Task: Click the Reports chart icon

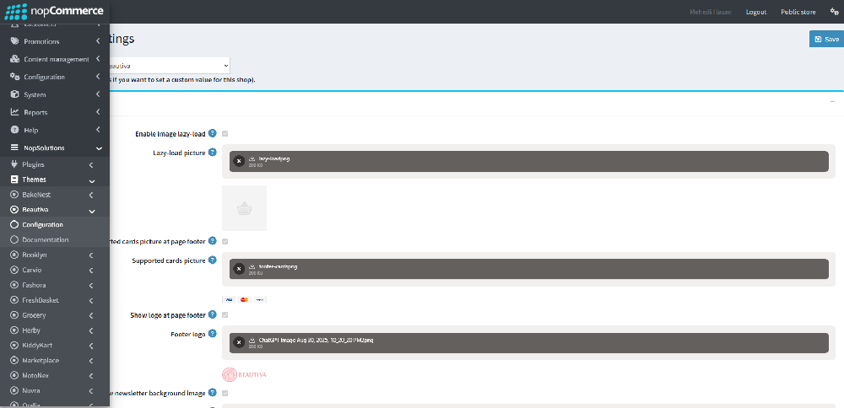Action: coord(14,112)
